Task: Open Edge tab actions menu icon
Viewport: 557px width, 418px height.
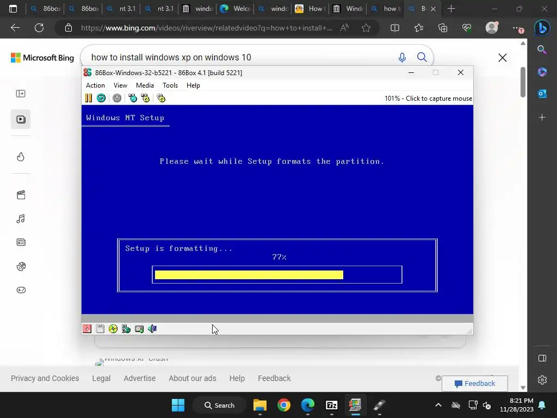Action: tap(13, 9)
